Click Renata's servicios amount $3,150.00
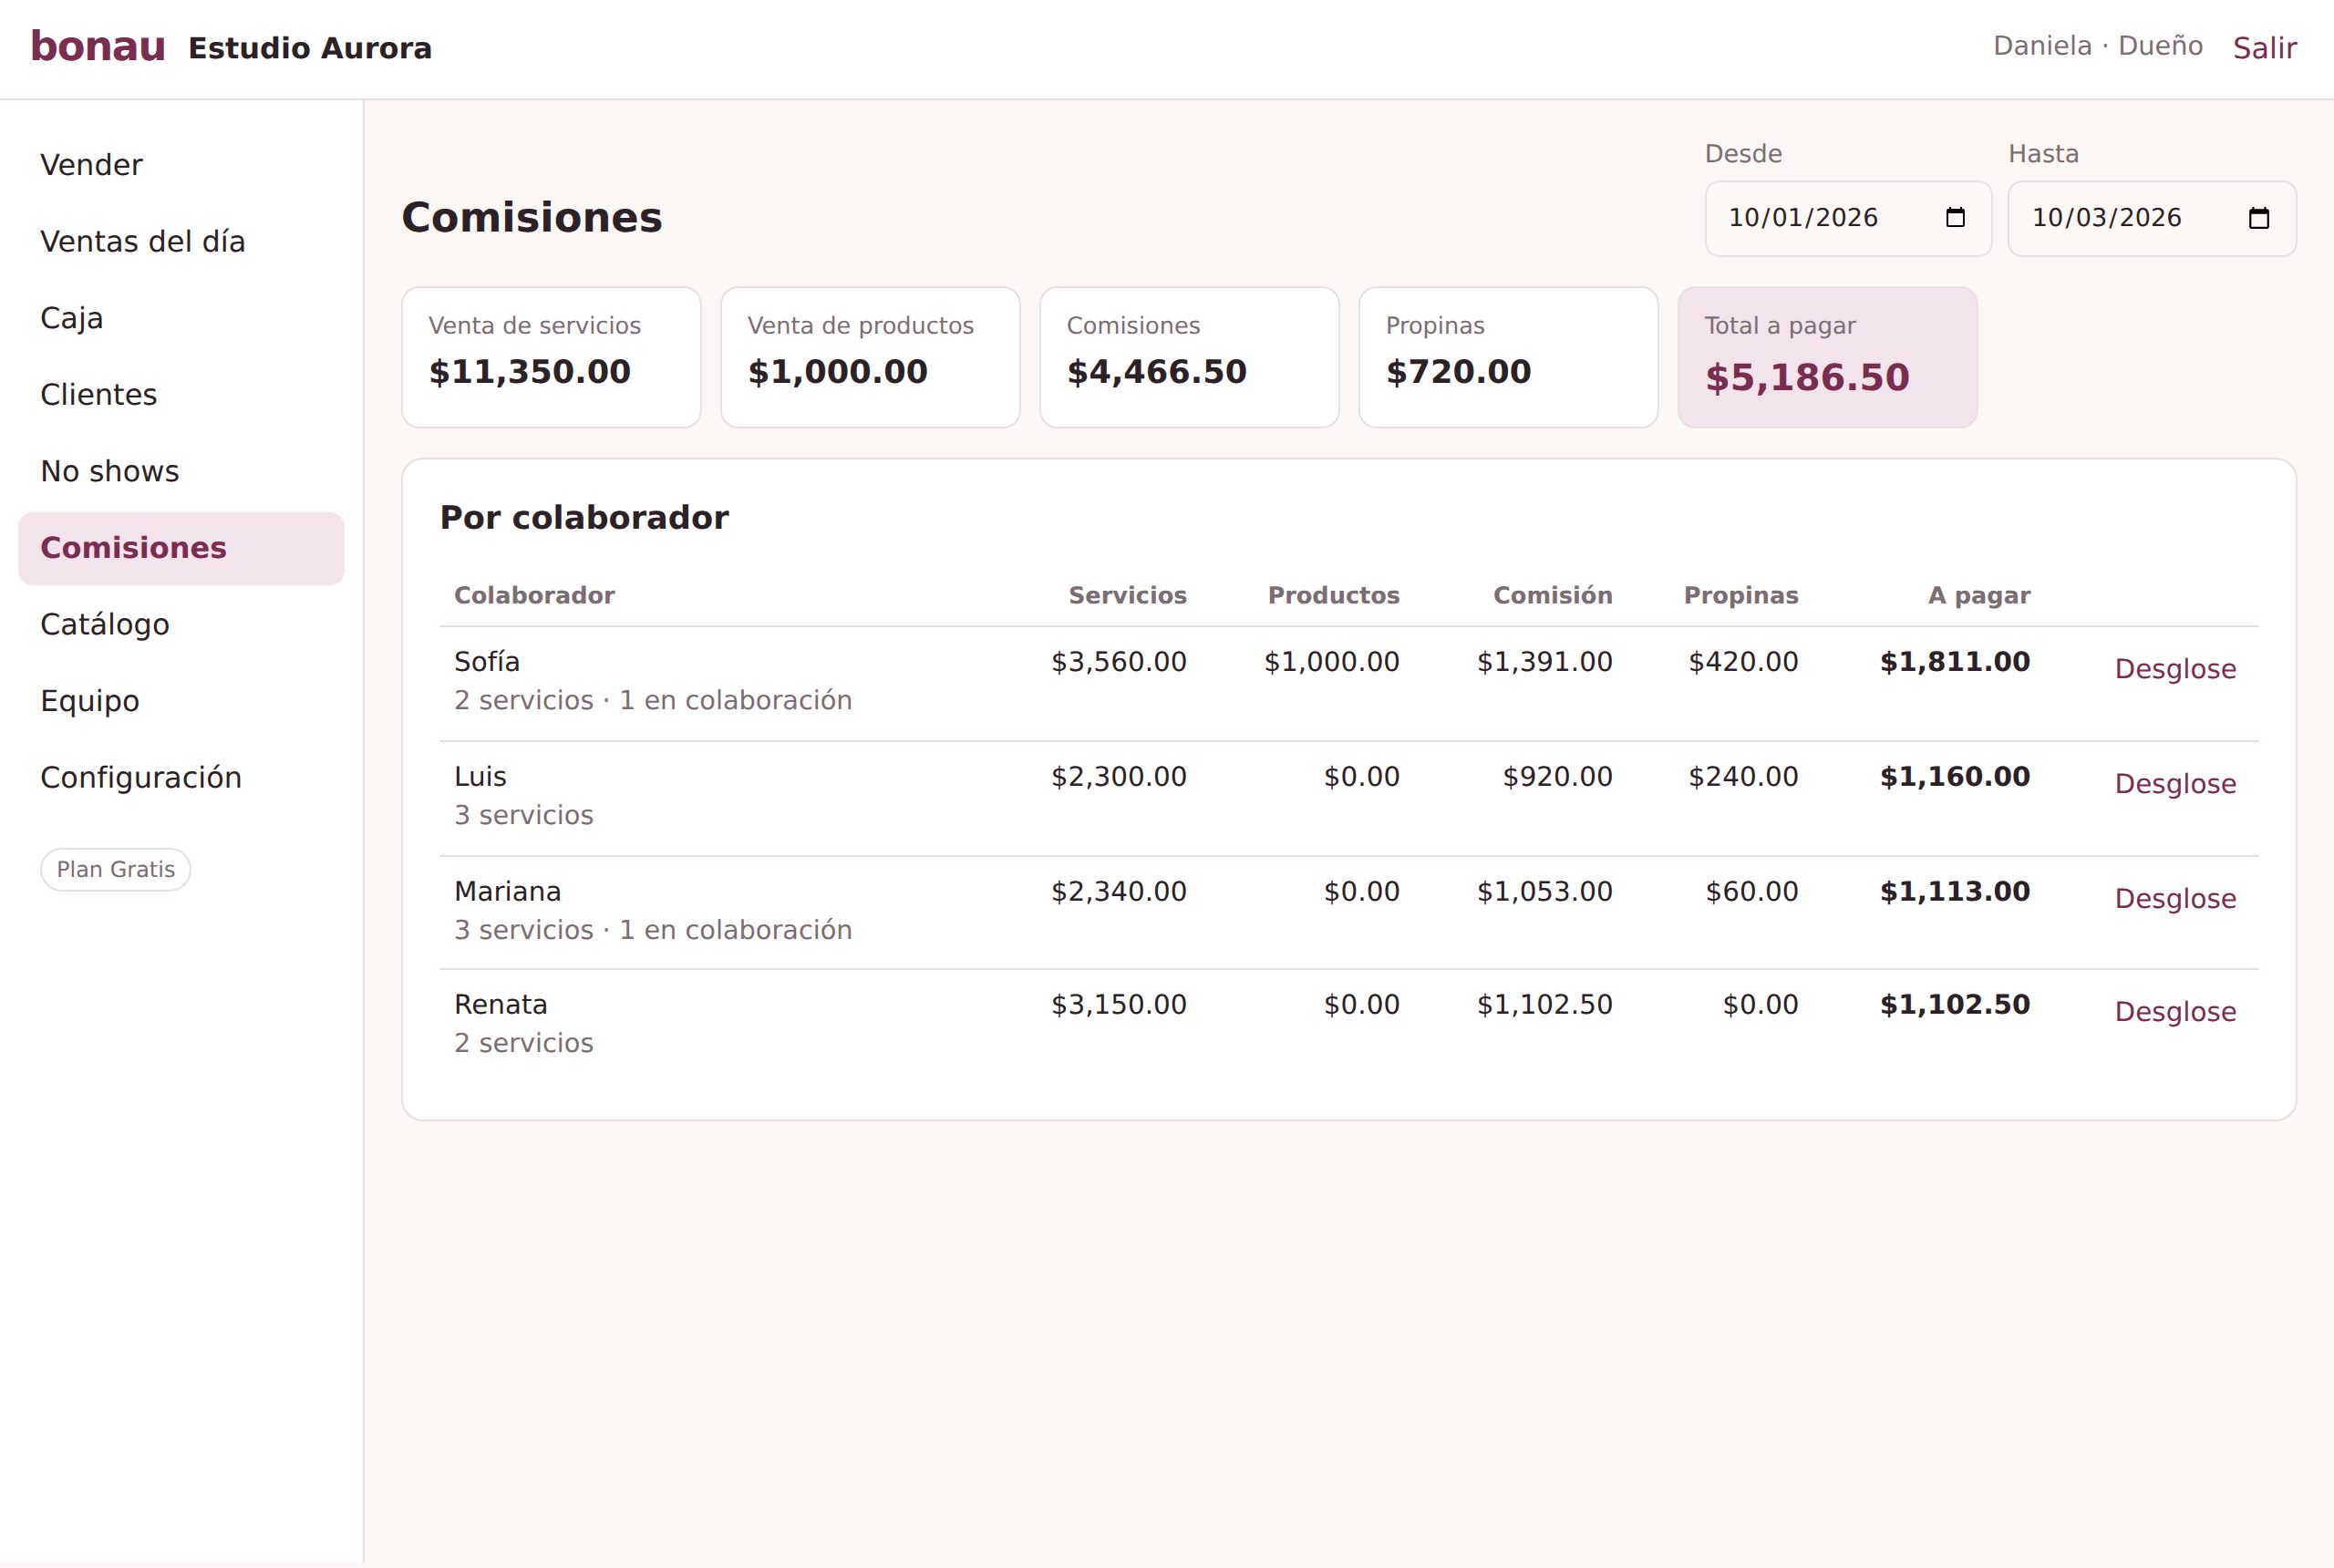This screenshot has height=1568, width=2334. coord(1118,1005)
